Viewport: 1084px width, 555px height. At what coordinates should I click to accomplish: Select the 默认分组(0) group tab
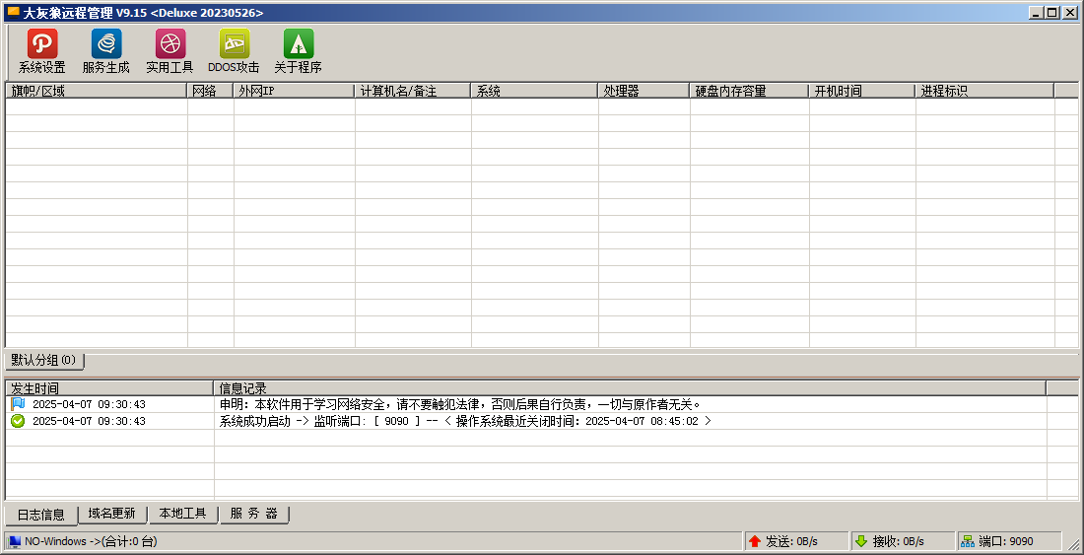[44, 361]
